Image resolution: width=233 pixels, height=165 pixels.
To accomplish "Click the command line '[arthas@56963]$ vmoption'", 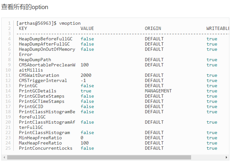I will click(x=48, y=23).
